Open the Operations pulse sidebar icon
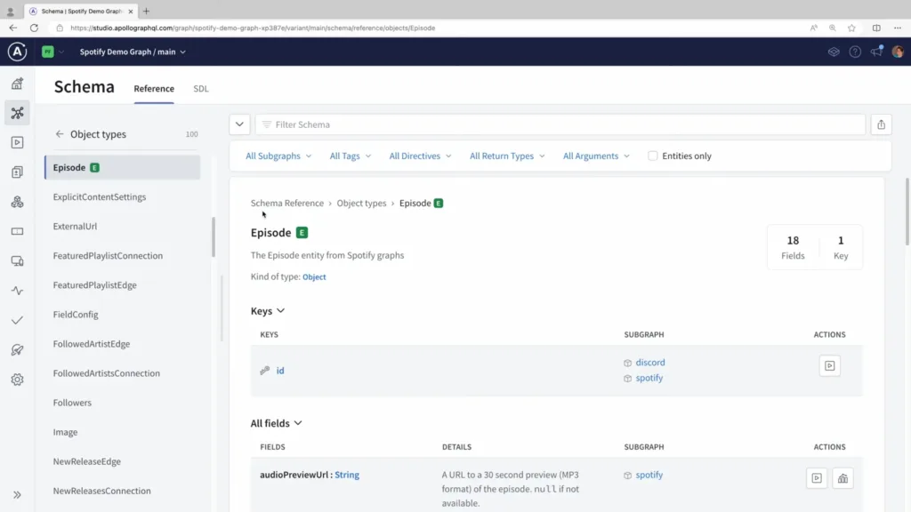The image size is (911, 512). 18,291
